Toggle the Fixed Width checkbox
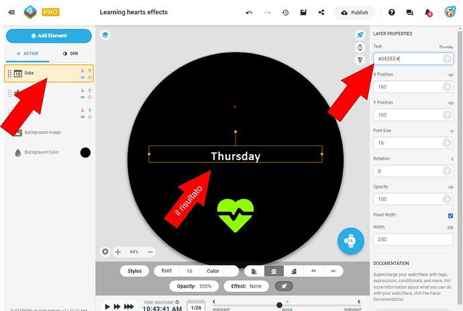The image size is (463, 311). [450, 216]
